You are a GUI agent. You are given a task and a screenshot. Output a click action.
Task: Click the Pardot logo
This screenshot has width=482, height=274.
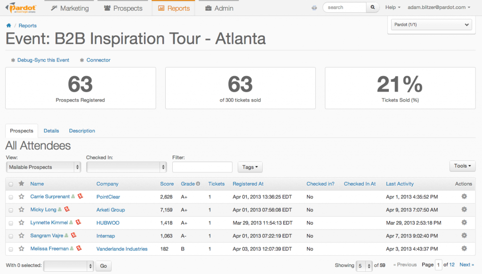(x=20, y=7)
